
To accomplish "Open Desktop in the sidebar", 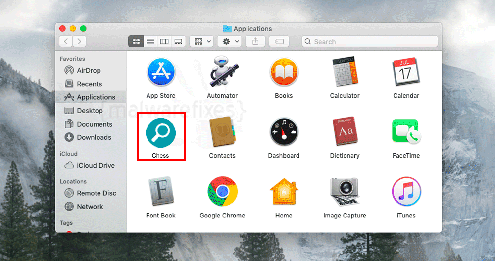I will point(91,111).
